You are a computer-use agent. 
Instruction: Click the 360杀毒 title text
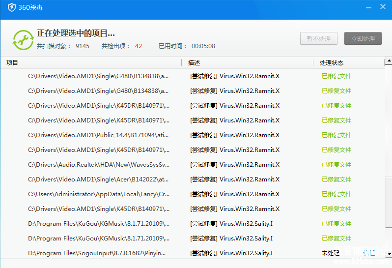tap(30, 7)
